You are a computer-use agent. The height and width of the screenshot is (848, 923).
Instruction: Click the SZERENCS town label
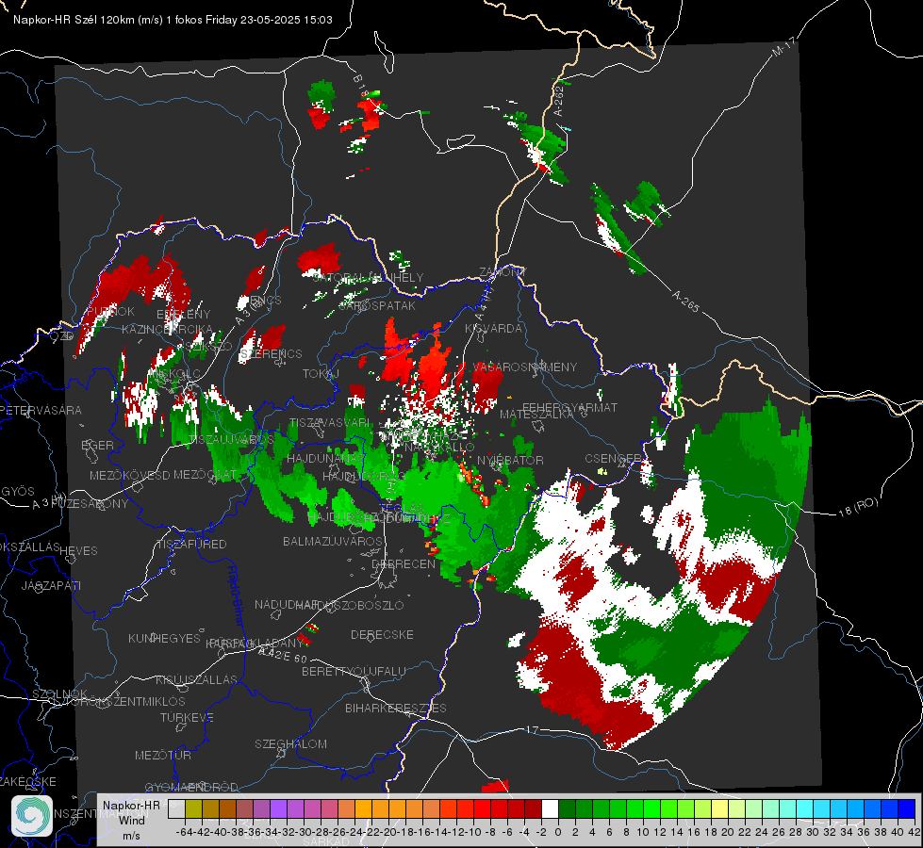coord(272,353)
